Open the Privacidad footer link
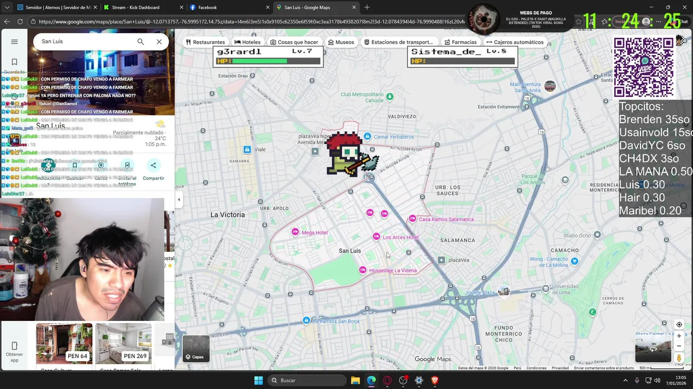Image resolution: width=693 pixels, height=389 pixels. (560, 368)
